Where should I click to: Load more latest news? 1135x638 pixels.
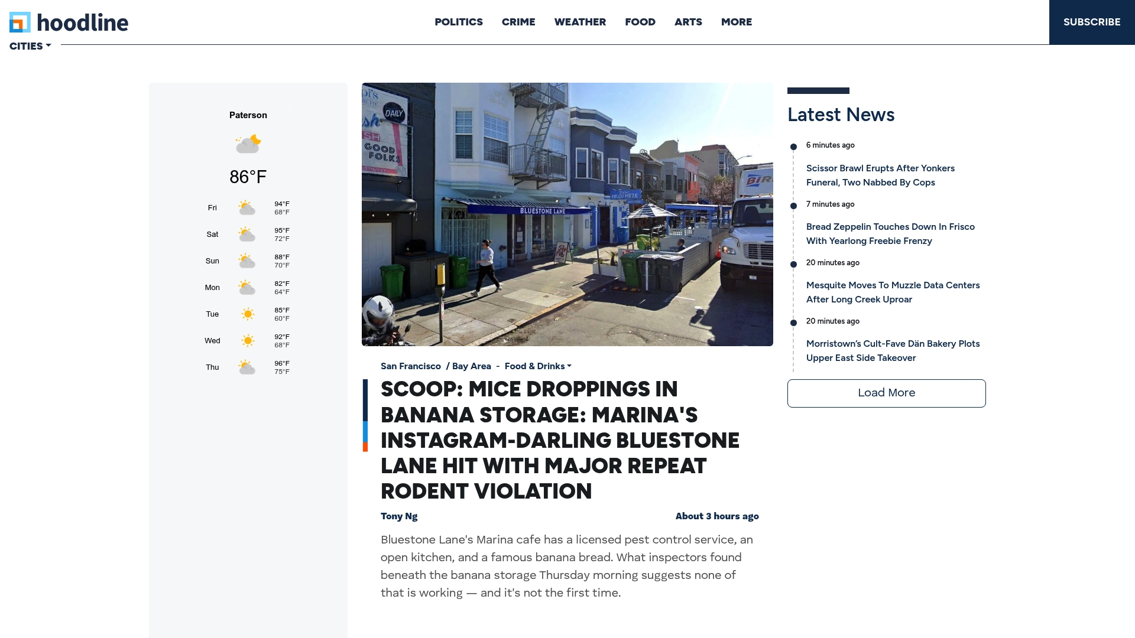click(886, 393)
